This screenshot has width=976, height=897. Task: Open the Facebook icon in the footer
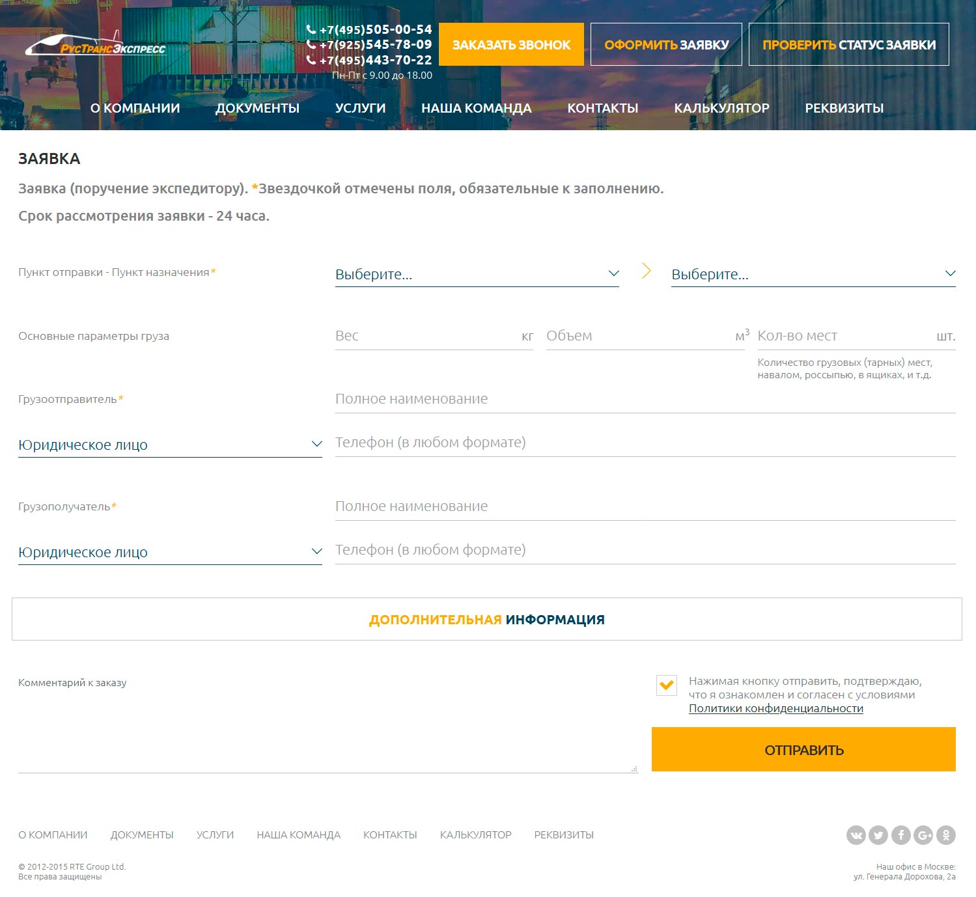click(x=901, y=835)
